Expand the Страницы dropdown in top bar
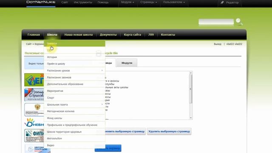Screen dimensions: 272x153 click(149, 2)
